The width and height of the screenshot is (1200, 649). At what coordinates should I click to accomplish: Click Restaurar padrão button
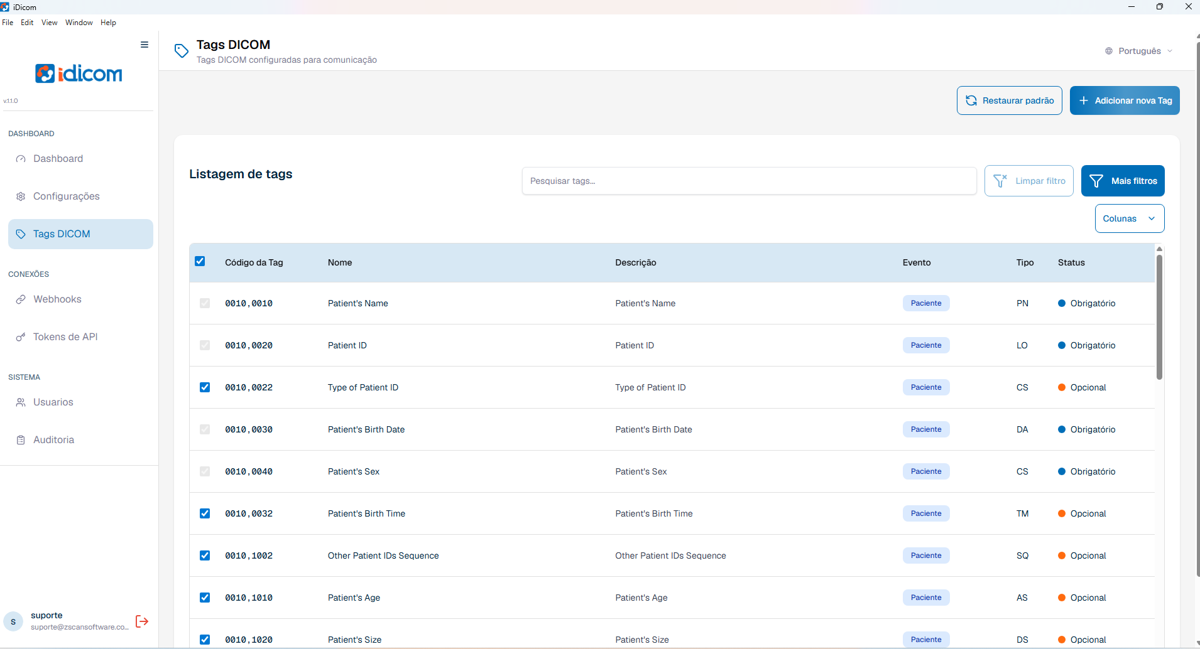(x=1010, y=100)
